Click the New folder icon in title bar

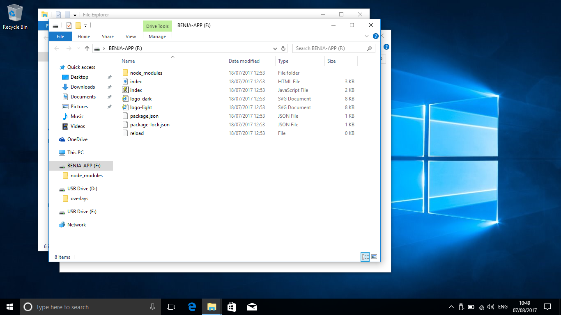coord(78,25)
